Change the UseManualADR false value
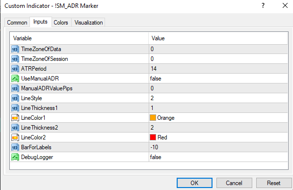This screenshot has height=190, width=293. tap(218, 79)
